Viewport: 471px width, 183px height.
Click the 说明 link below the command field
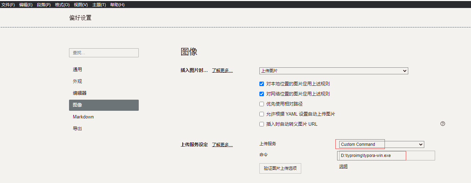pos(343,166)
